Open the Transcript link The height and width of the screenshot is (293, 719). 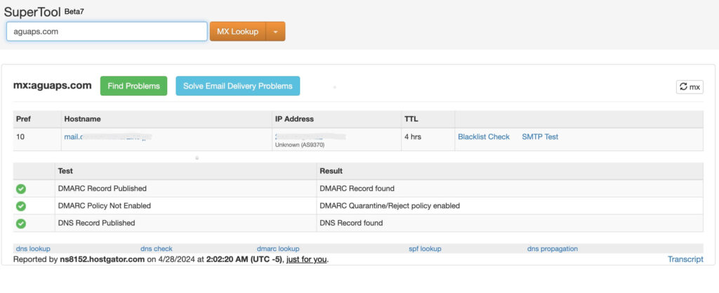coord(685,259)
